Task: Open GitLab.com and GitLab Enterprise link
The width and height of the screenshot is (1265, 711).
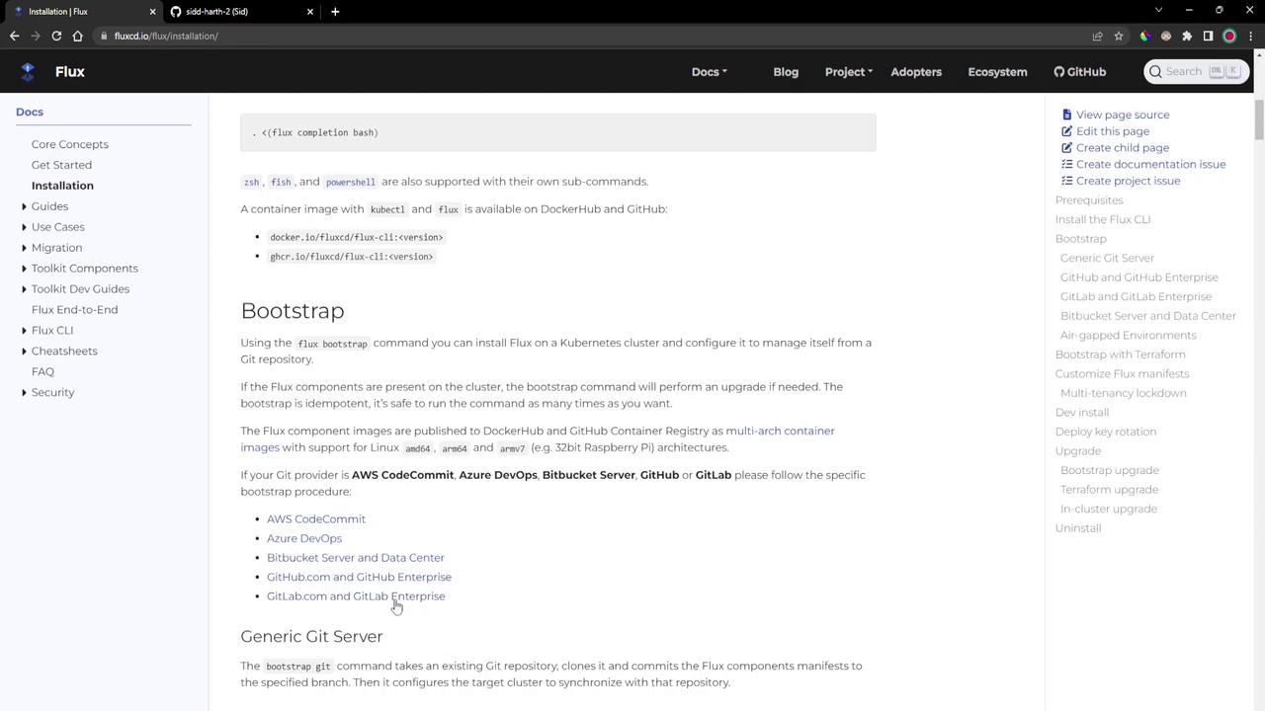Action: [x=356, y=596]
